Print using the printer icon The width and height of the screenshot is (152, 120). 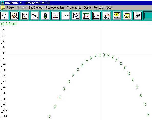coord(137,16)
